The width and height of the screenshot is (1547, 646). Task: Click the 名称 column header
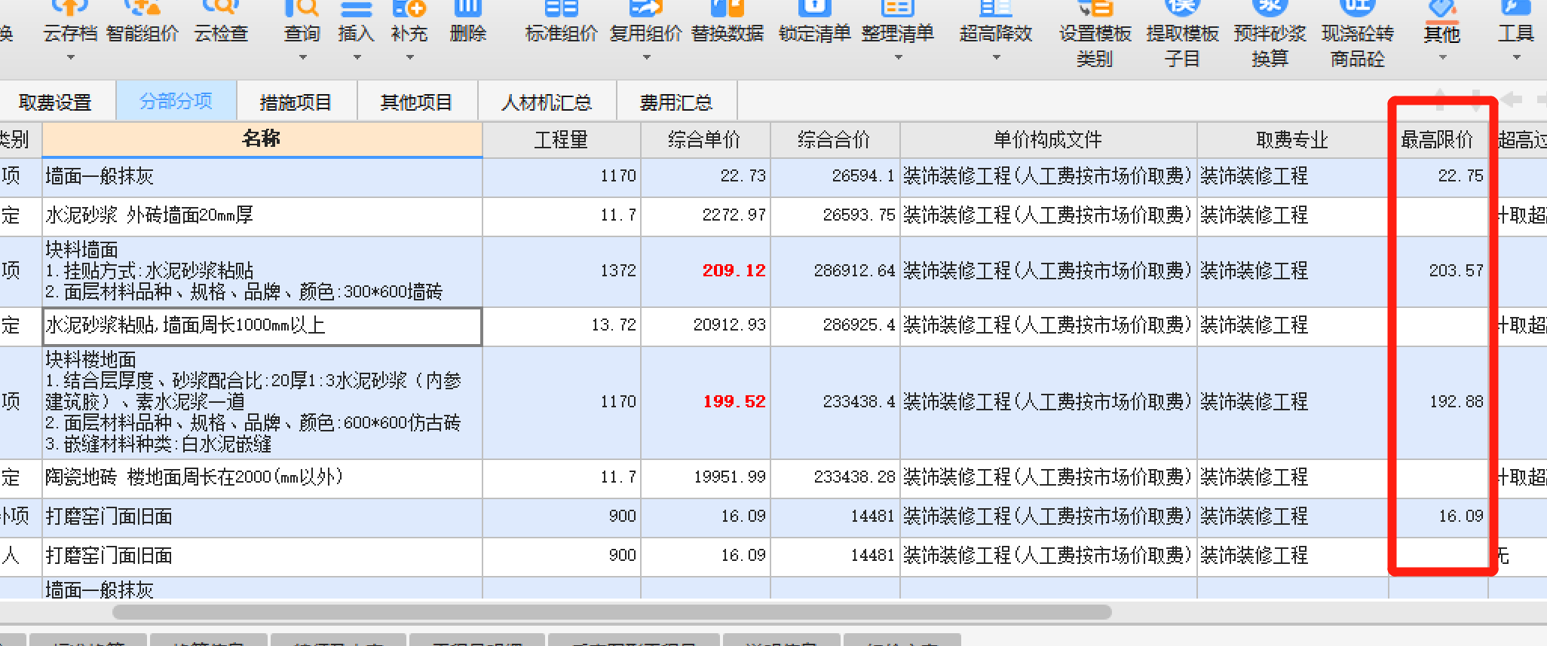click(x=262, y=139)
